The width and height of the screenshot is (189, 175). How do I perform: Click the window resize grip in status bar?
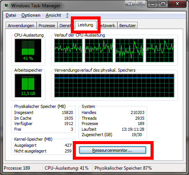(x=183, y=170)
